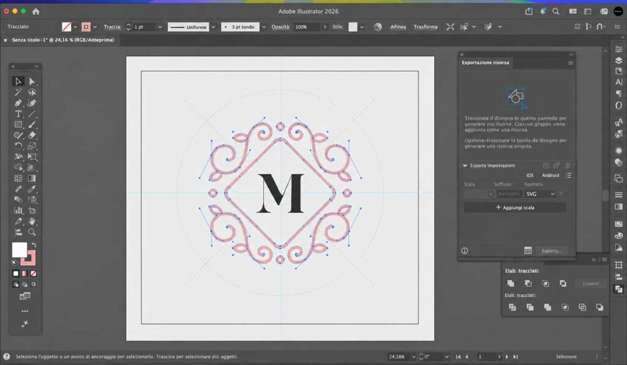This screenshot has height=365, width=627.
Task: Click the Android preset button
Action: tap(550, 175)
